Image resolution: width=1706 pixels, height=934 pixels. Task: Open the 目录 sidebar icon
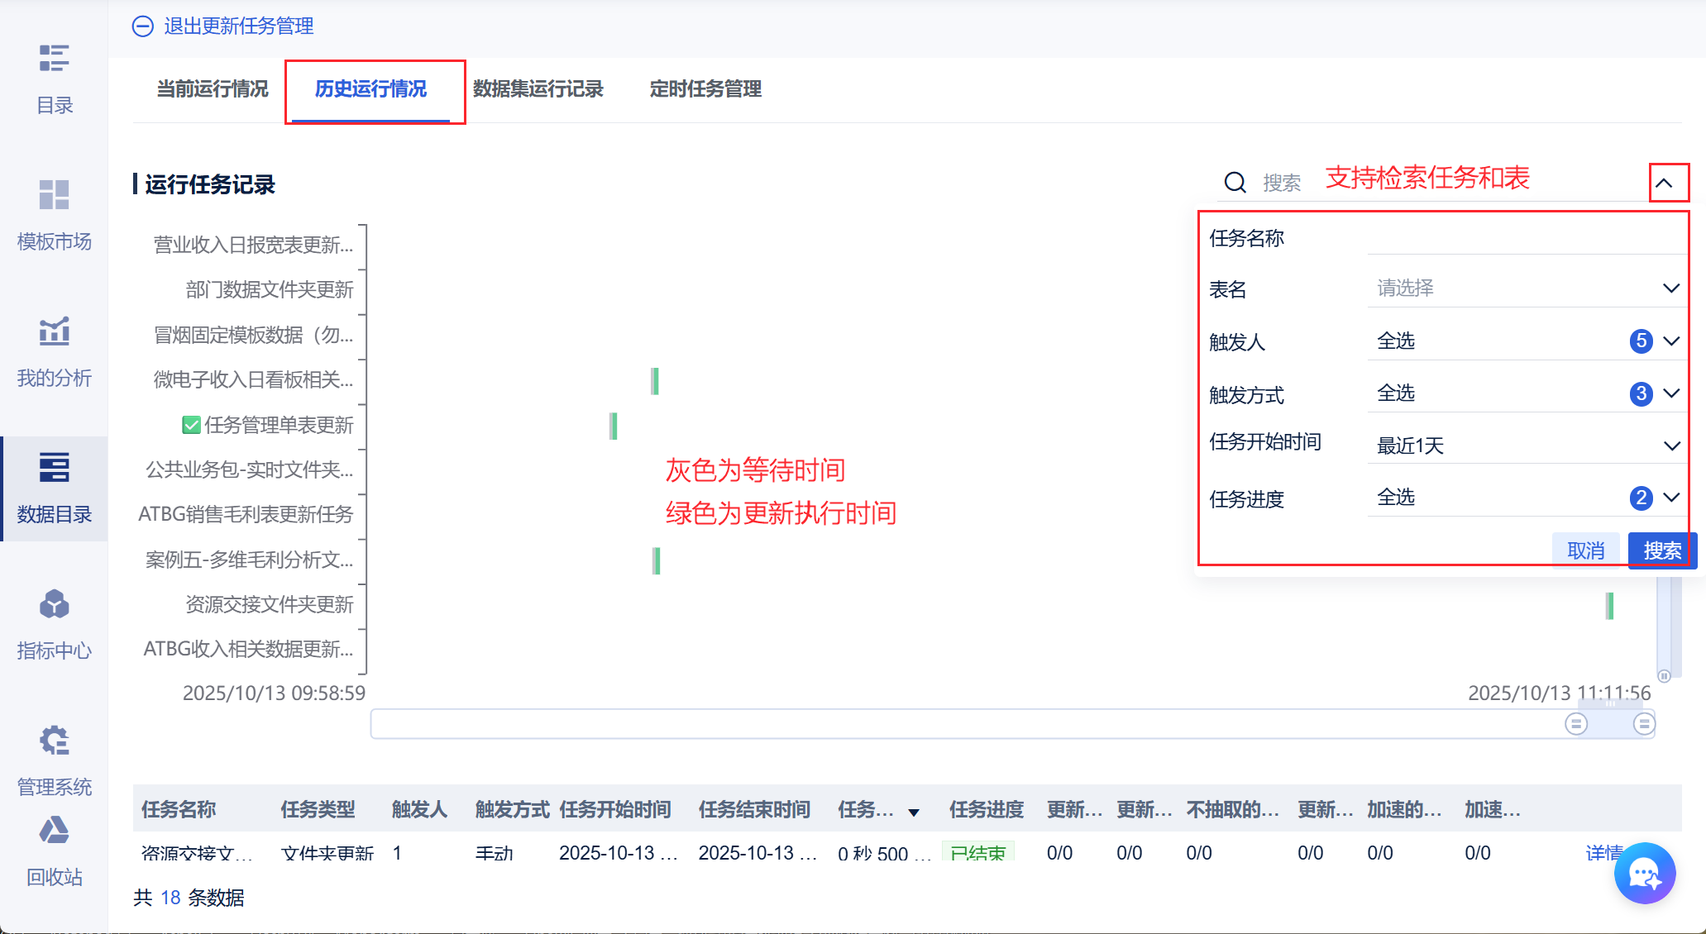pos(54,60)
